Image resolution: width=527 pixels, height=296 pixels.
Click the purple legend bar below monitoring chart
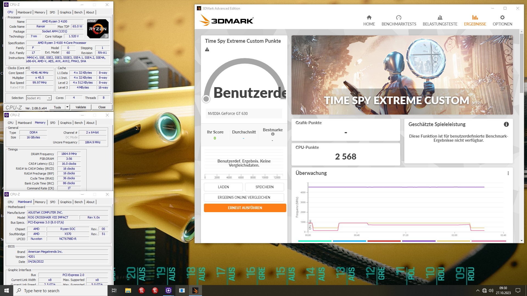pyautogui.click(x=419, y=241)
